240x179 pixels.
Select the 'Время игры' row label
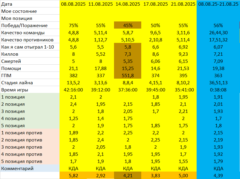[30, 90]
